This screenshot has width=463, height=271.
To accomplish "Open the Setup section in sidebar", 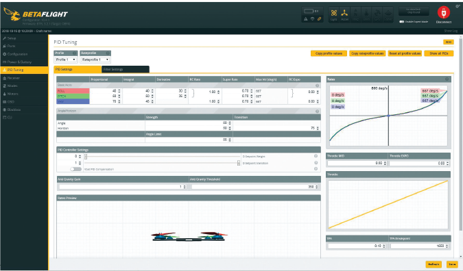I will [x=24, y=38].
